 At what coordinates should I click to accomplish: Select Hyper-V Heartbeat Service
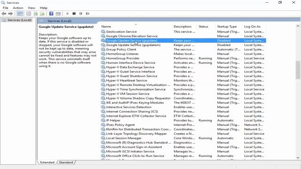[183, 80]
